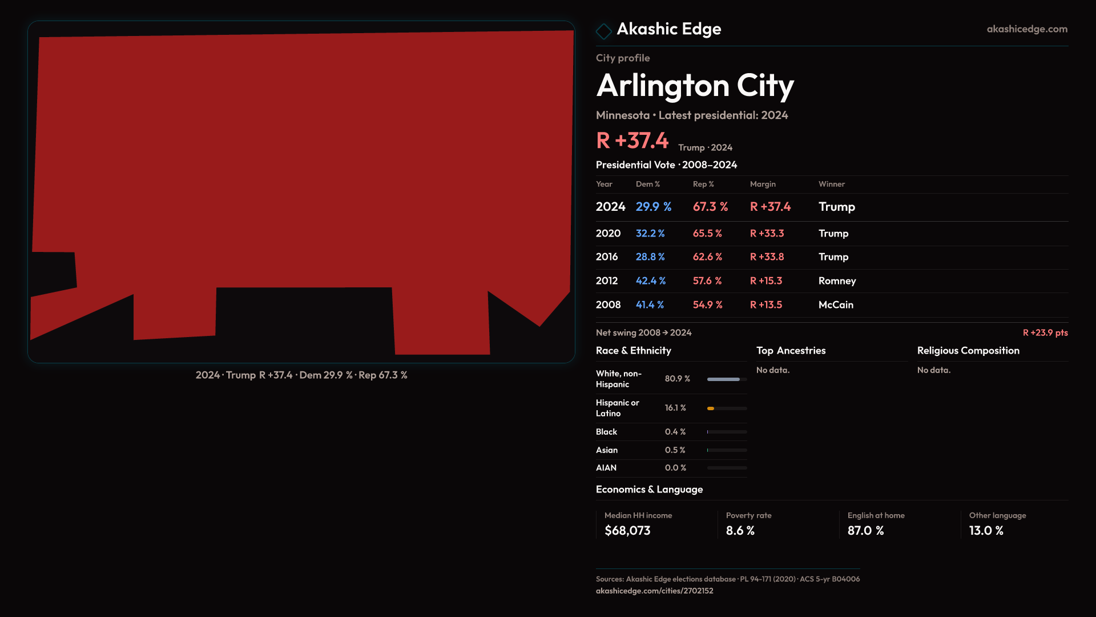1096x617 pixels.
Task: Open the akashicedge.com link at top right
Action: [1026, 29]
